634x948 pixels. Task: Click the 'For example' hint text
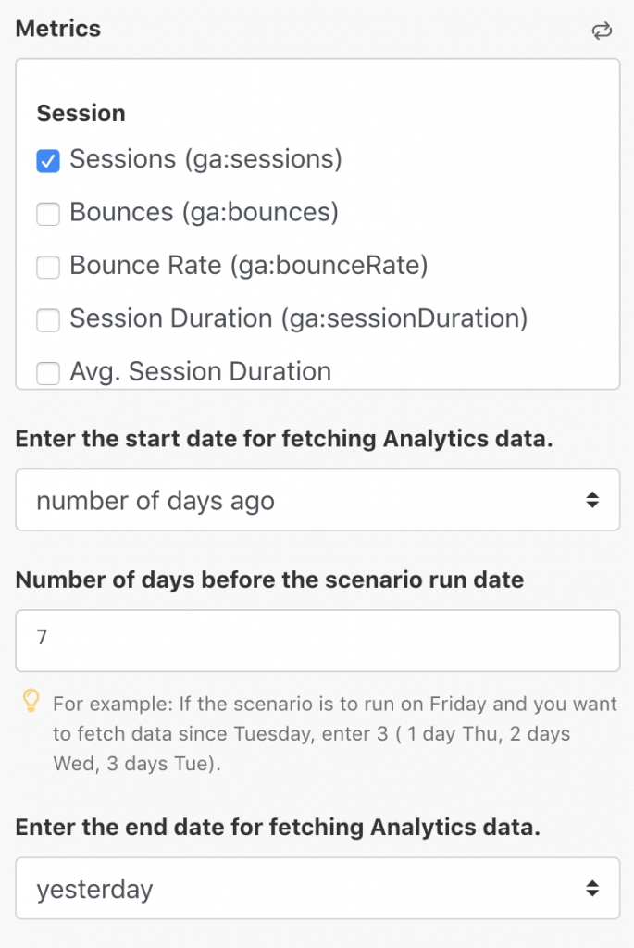(335, 733)
